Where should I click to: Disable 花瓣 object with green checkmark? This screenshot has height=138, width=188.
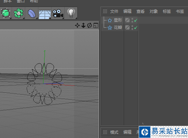(x=136, y=27)
